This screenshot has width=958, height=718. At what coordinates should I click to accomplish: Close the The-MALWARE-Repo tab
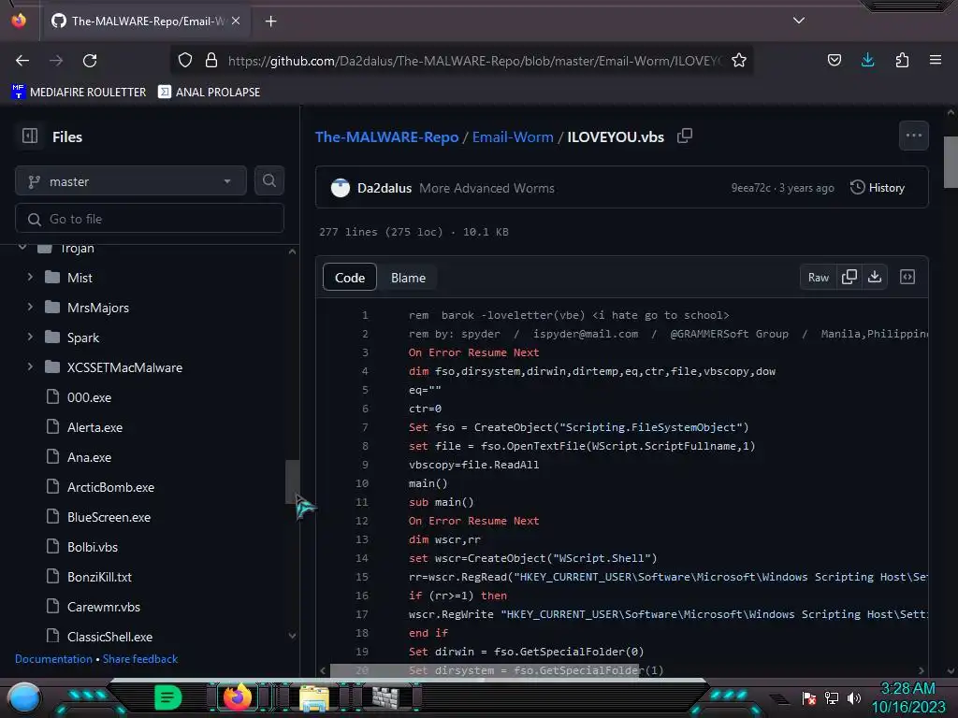(236, 21)
